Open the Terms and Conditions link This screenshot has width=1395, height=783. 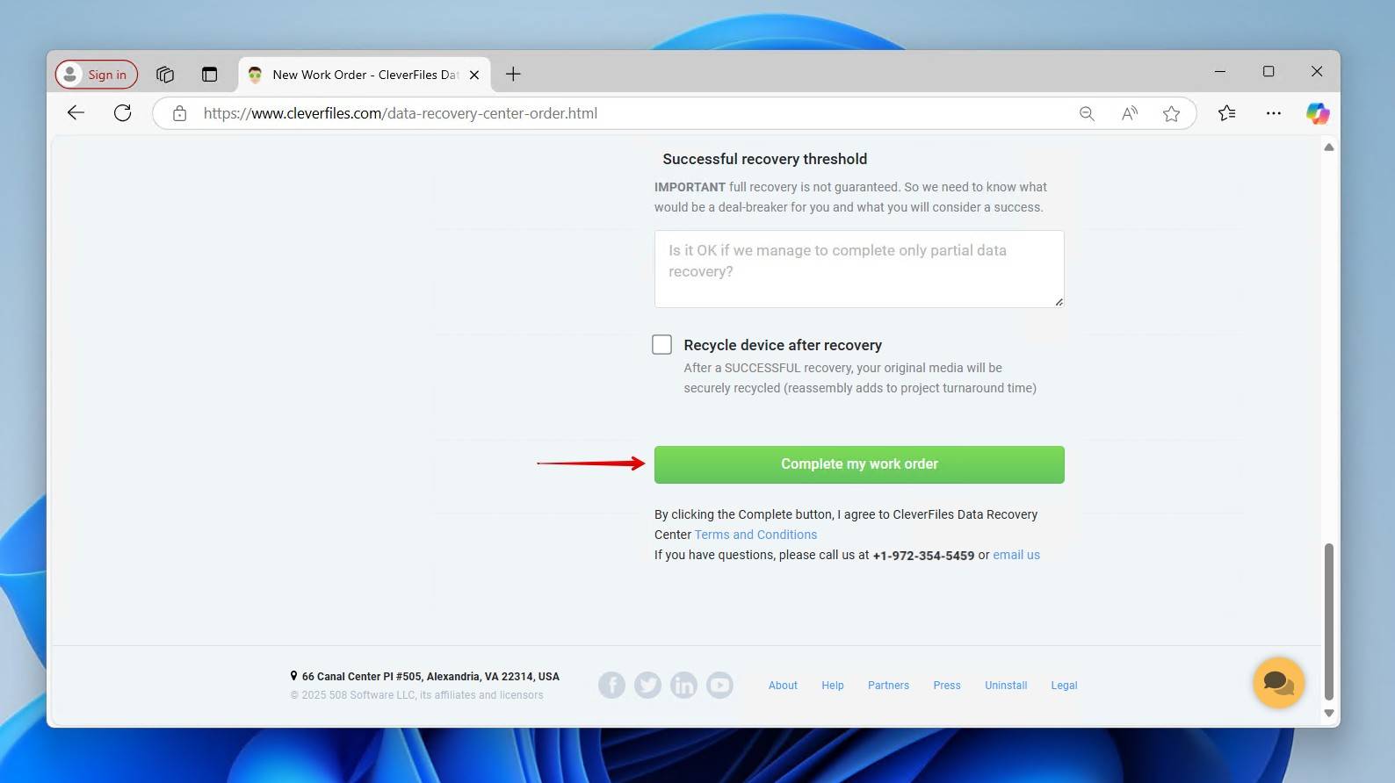tap(755, 535)
